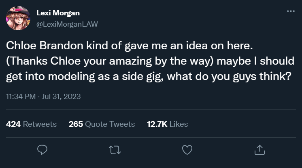Image resolution: width=302 pixels, height=168 pixels.
Task: Open the share menu via upload-arrow icon
Action: point(258,150)
